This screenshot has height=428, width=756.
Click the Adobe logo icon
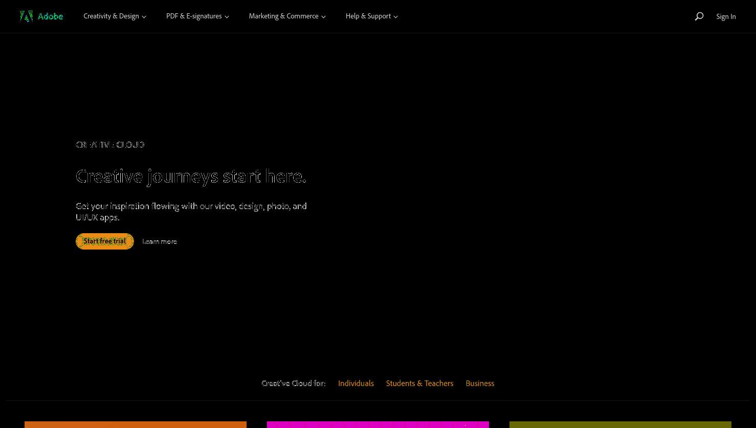[x=27, y=16]
